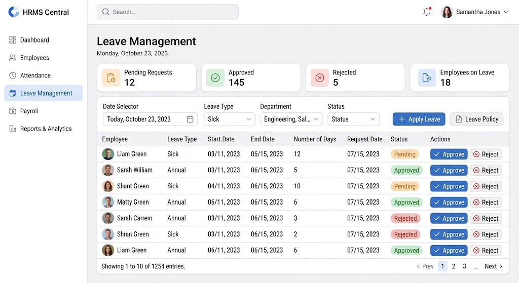
Task: Click the Date Selector field
Action: click(x=150, y=119)
